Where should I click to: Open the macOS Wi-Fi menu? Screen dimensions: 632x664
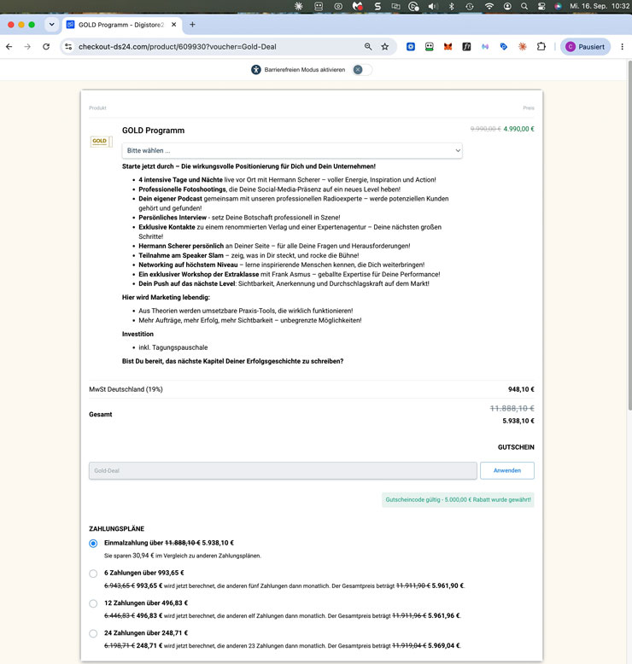(489, 6)
